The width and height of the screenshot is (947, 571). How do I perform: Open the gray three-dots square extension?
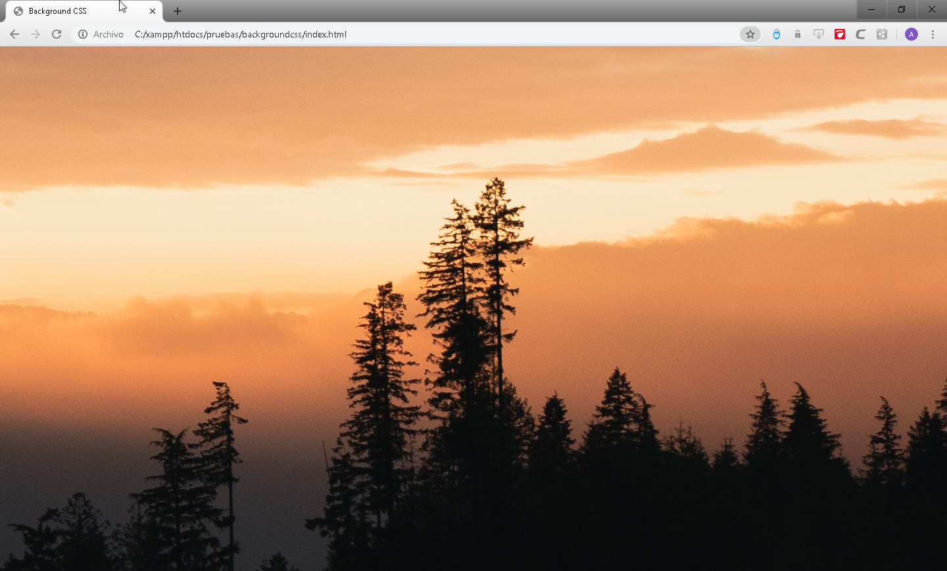[882, 34]
